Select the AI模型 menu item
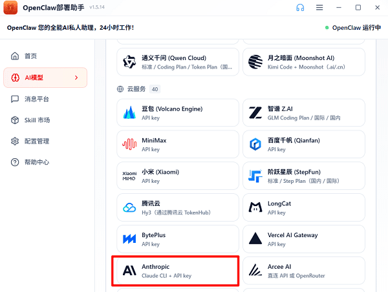 pyautogui.click(x=45, y=78)
